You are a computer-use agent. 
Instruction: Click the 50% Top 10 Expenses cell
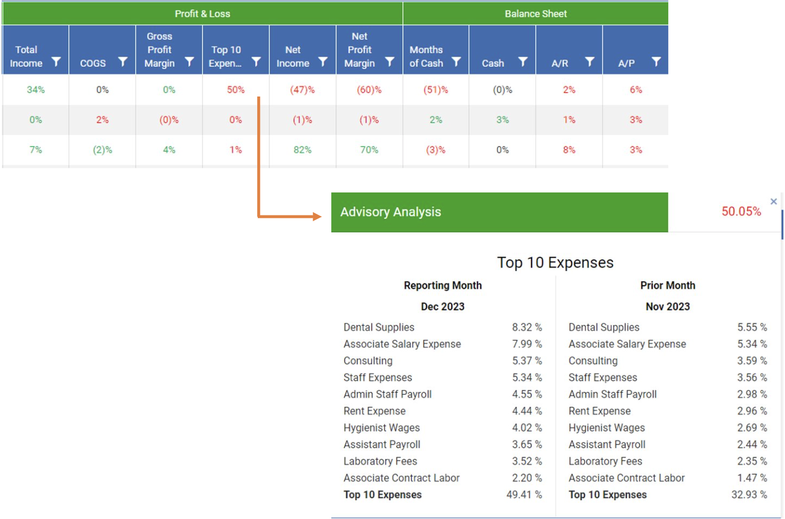235,90
